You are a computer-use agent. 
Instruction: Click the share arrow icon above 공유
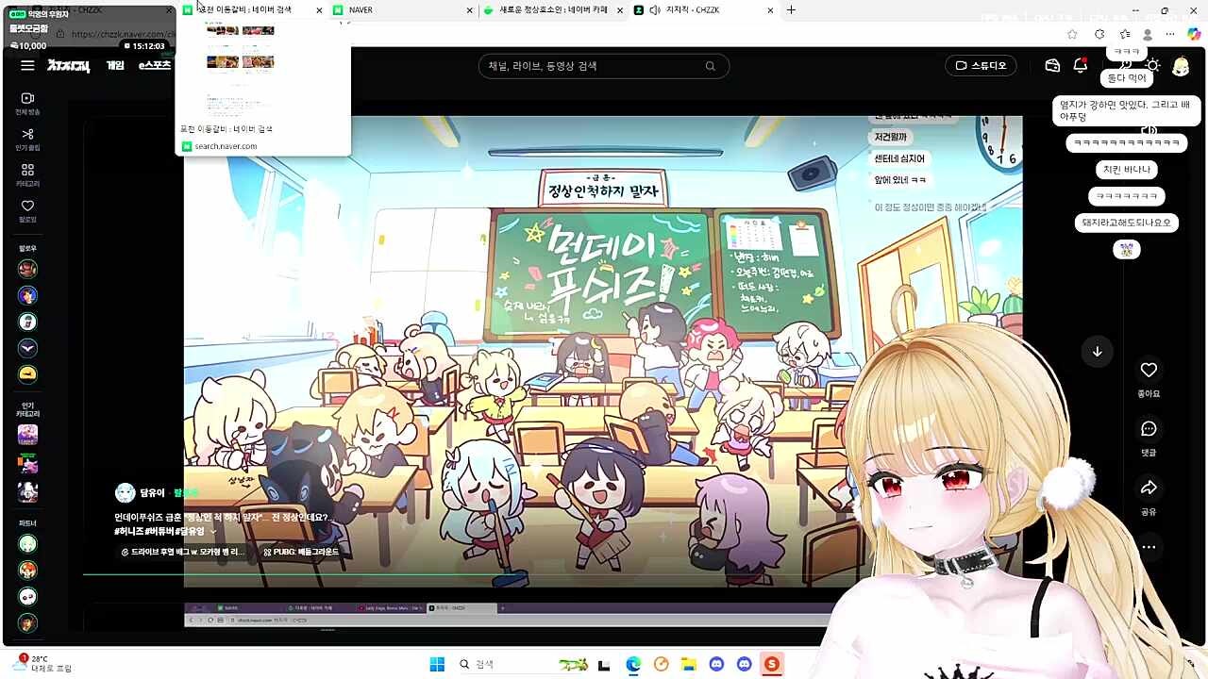click(1149, 489)
